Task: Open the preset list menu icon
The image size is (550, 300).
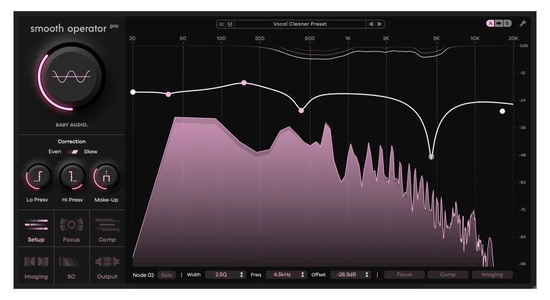Action: point(221,24)
